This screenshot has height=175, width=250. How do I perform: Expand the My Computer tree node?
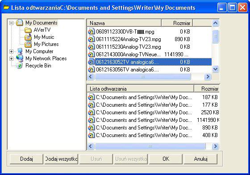coord(11,51)
